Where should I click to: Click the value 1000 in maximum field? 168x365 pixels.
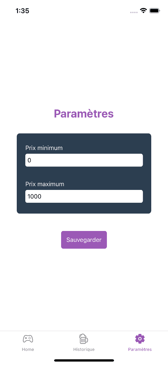point(34,196)
